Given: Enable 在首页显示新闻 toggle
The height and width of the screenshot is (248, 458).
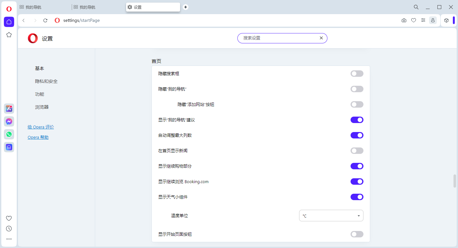Looking at the screenshot, I should point(357,150).
